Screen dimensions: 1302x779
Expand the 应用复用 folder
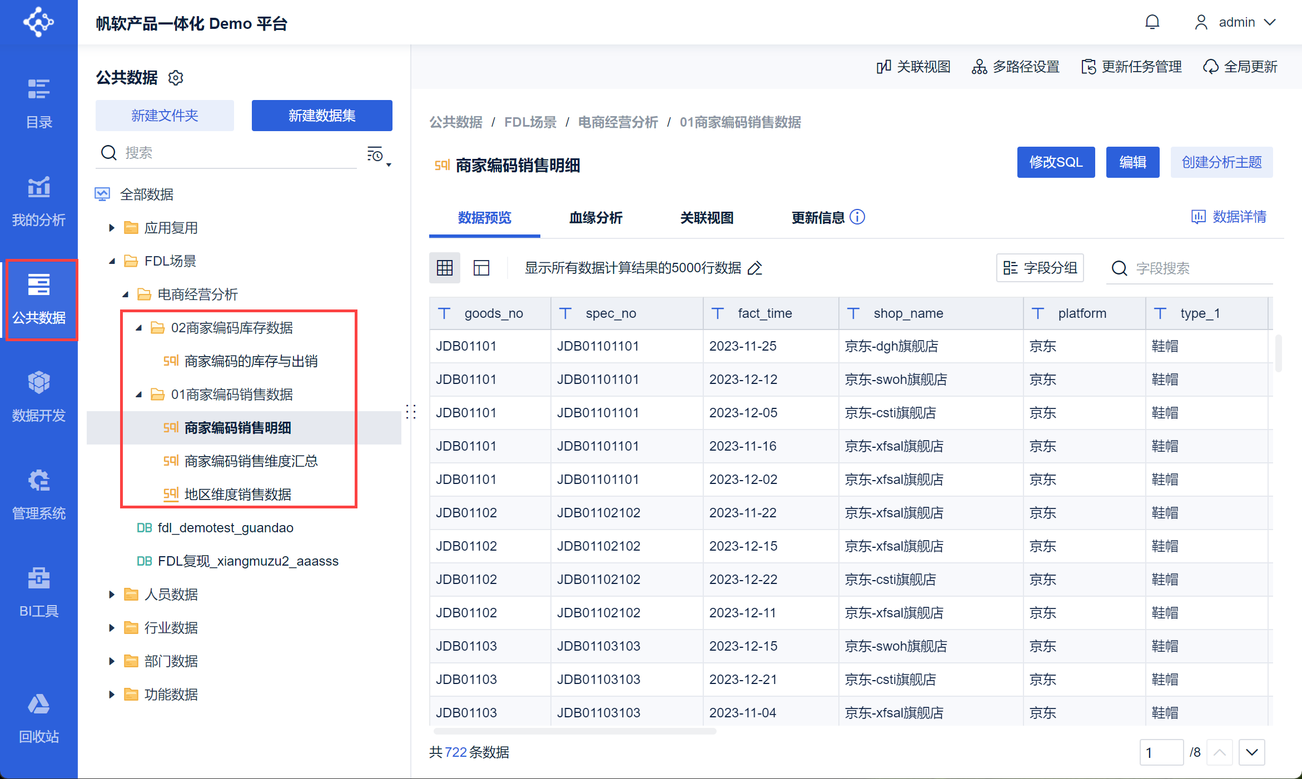(112, 228)
